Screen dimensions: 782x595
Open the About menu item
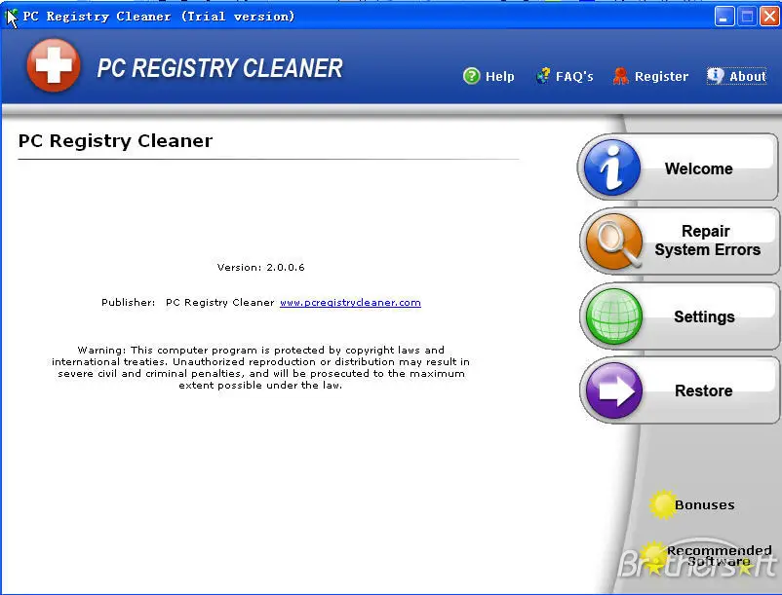click(x=736, y=76)
